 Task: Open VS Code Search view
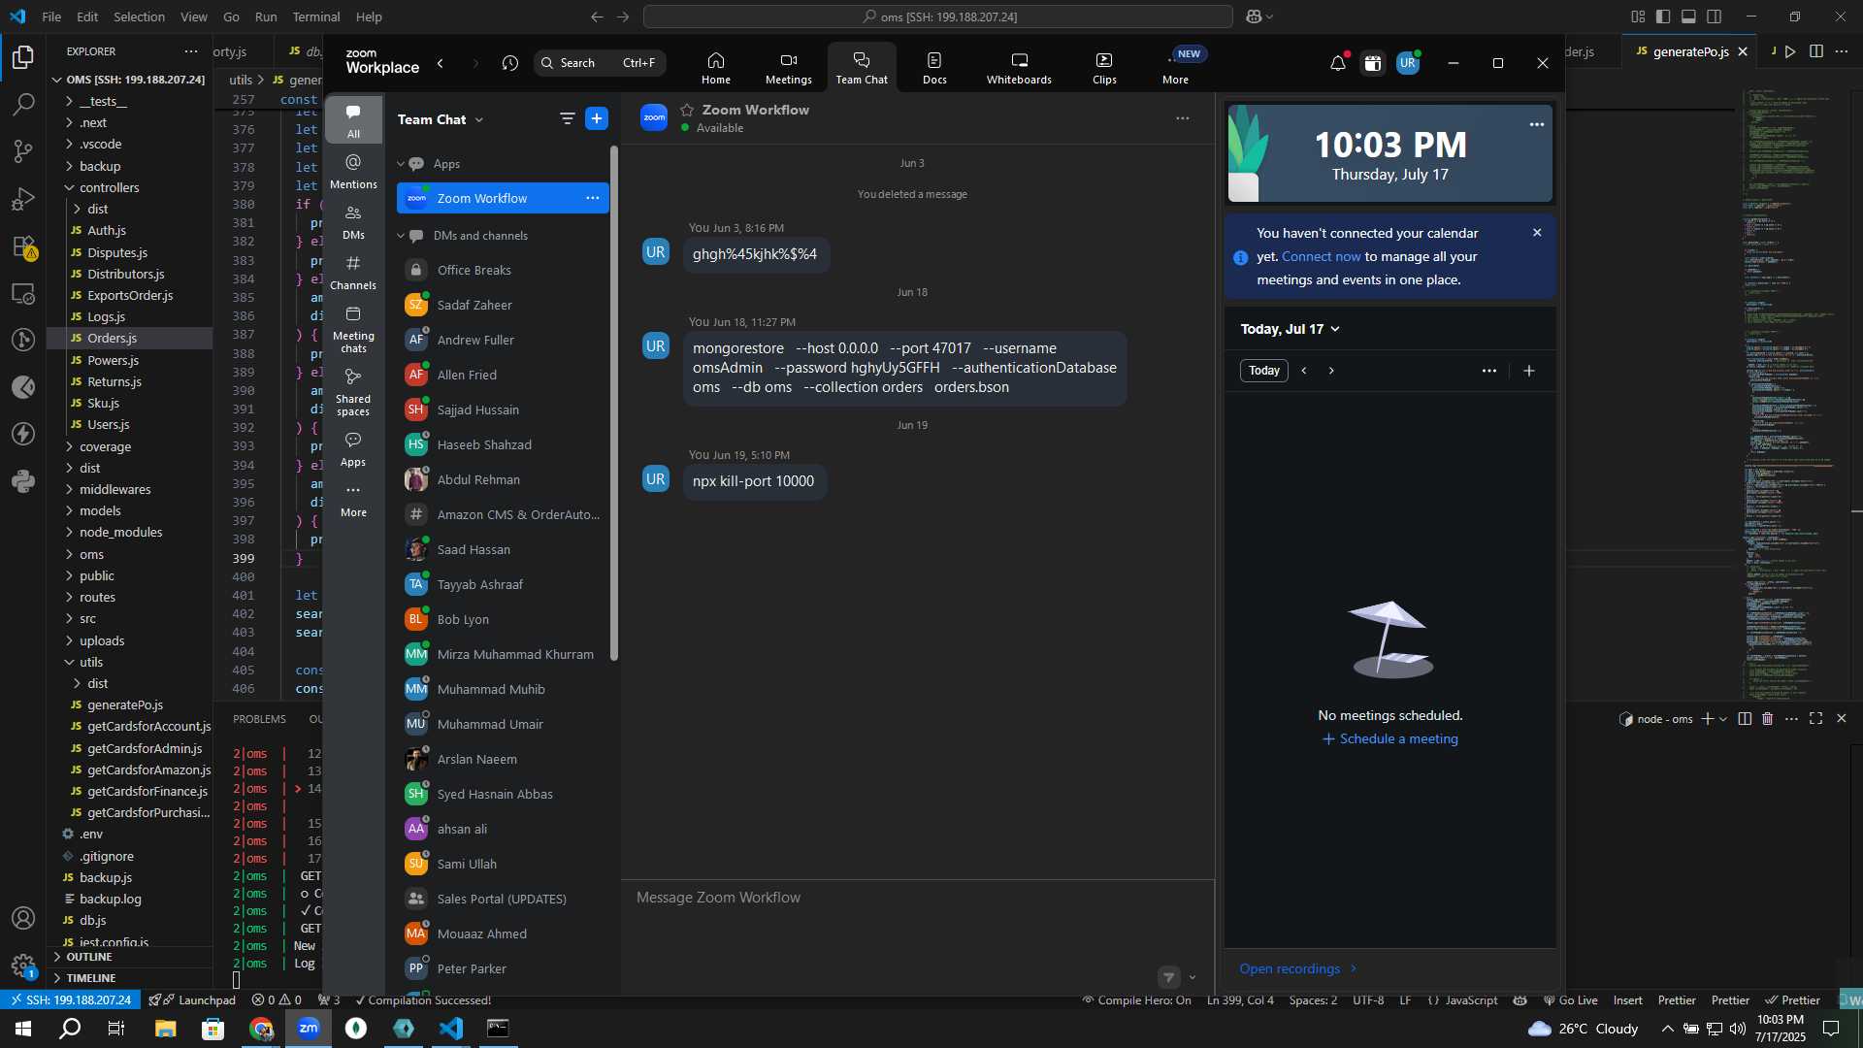click(23, 105)
